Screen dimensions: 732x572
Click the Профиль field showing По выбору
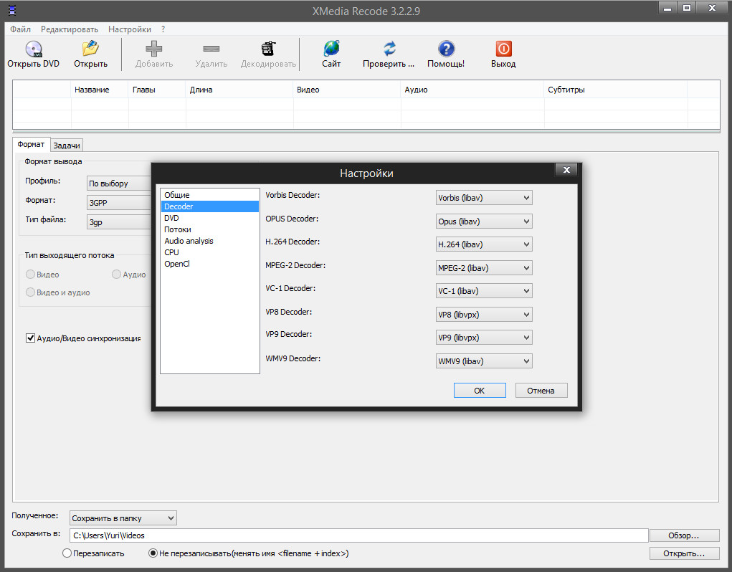(x=119, y=183)
